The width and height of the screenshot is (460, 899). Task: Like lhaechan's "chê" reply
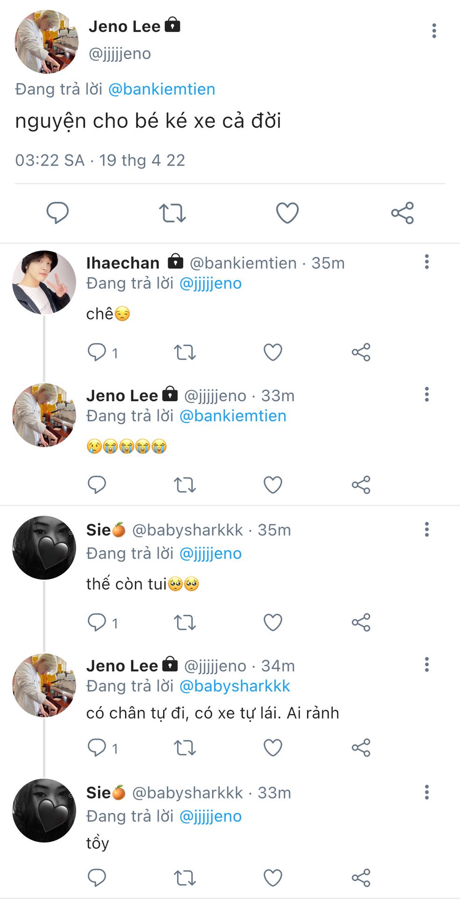[273, 352]
